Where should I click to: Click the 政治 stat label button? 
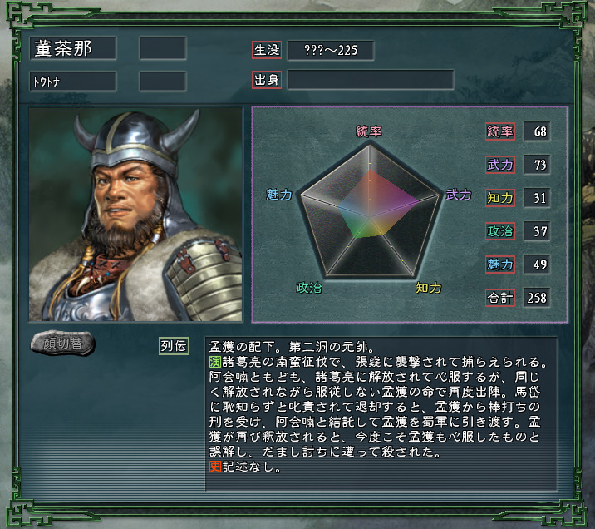(x=500, y=231)
